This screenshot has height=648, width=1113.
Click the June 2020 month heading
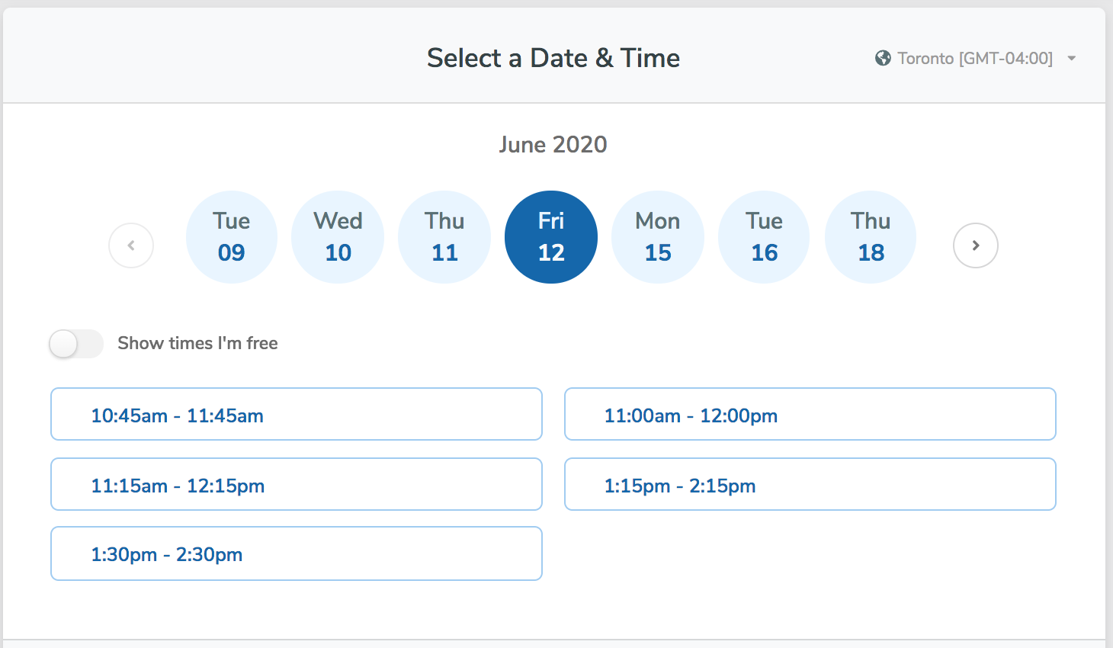[553, 145]
